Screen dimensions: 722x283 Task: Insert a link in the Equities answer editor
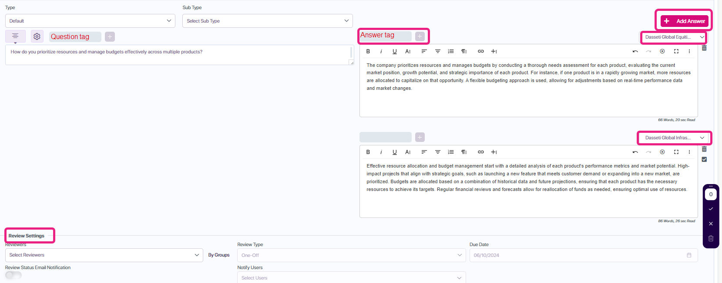coord(481,51)
